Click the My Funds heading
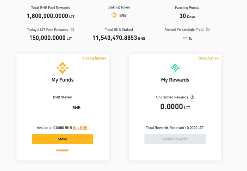This screenshot has height=171, width=247. 62,80
